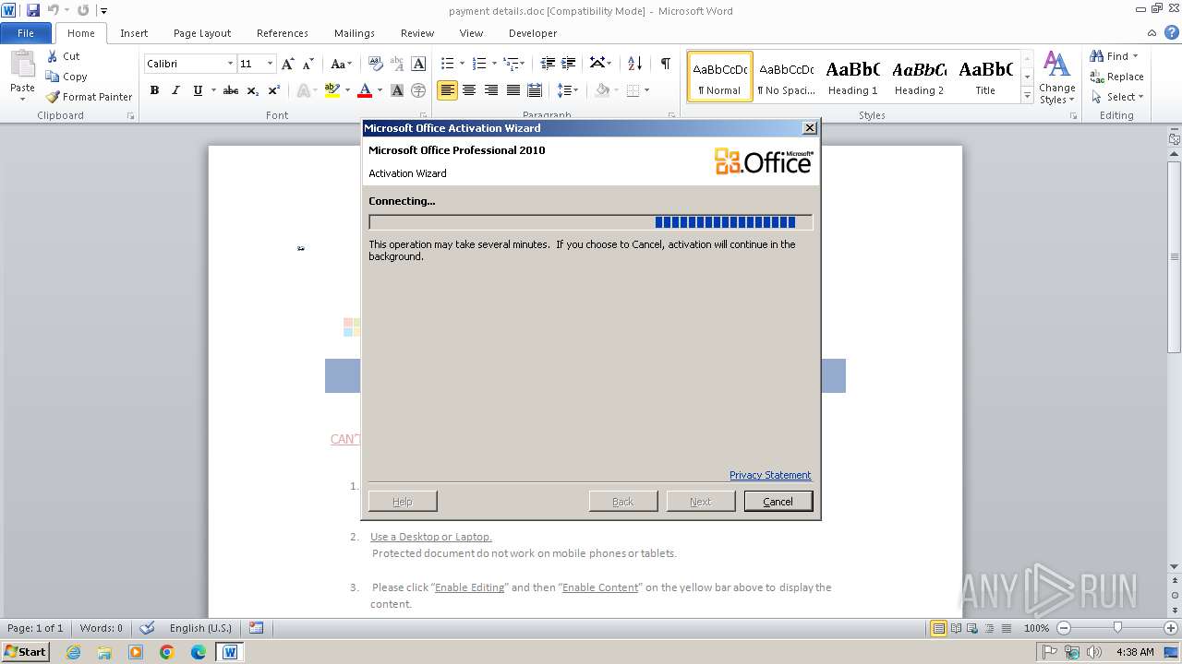
Task: Open the Change Styles dropdown
Action: (x=1057, y=78)
